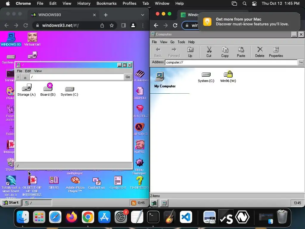Open Finder from the Dock

coord(23,217)
